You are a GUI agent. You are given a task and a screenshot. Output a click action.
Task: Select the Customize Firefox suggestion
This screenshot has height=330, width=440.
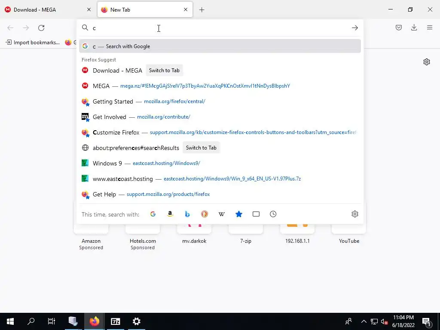point(220,132)
